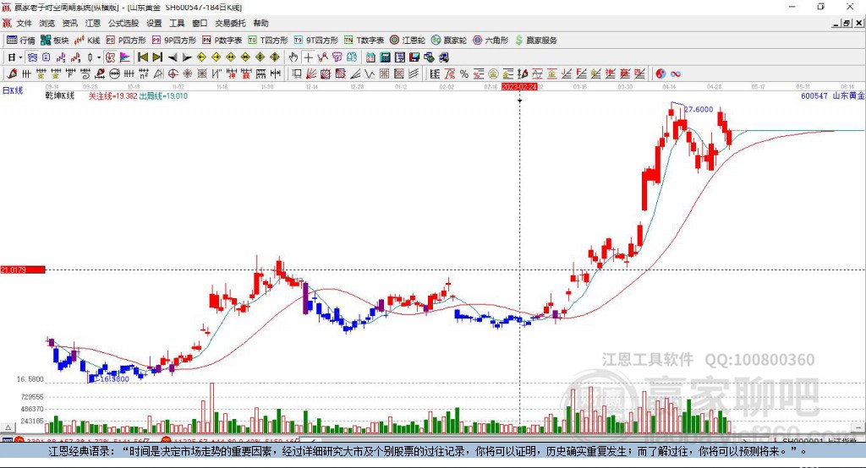
Task: Select the percent % retracement tool
Action: coord(464,74)
